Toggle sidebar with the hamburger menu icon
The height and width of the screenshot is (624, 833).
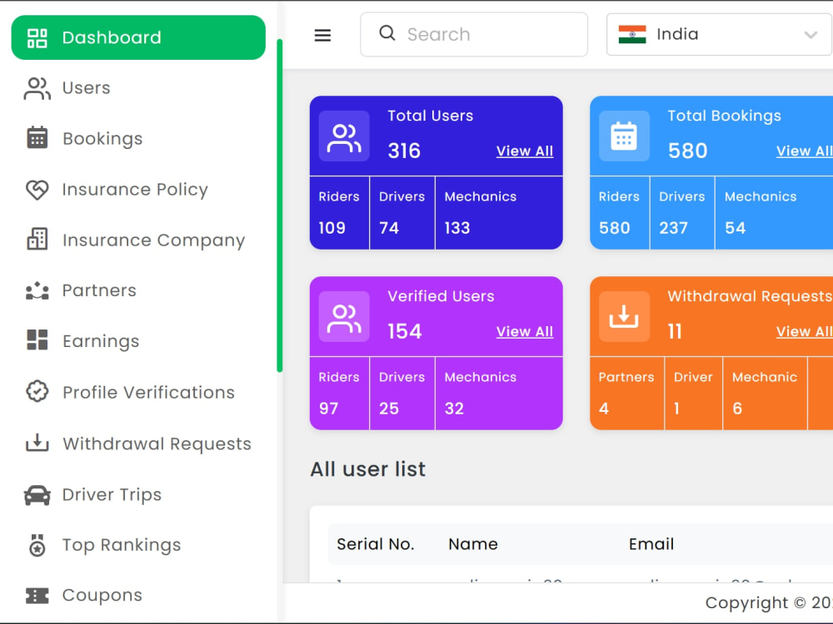tap(322, 36)
